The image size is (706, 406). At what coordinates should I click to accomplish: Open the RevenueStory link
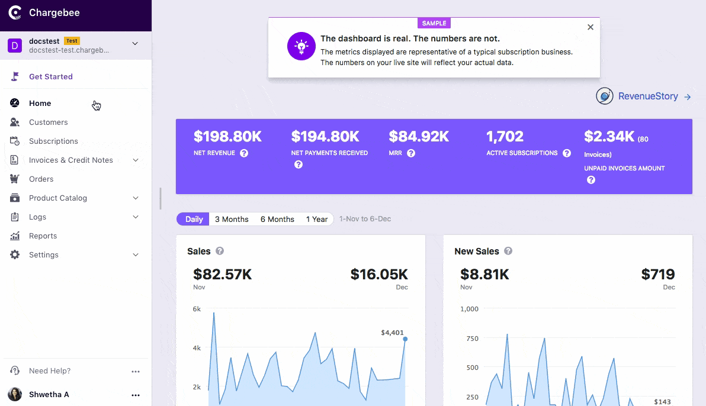click(648, 96)
